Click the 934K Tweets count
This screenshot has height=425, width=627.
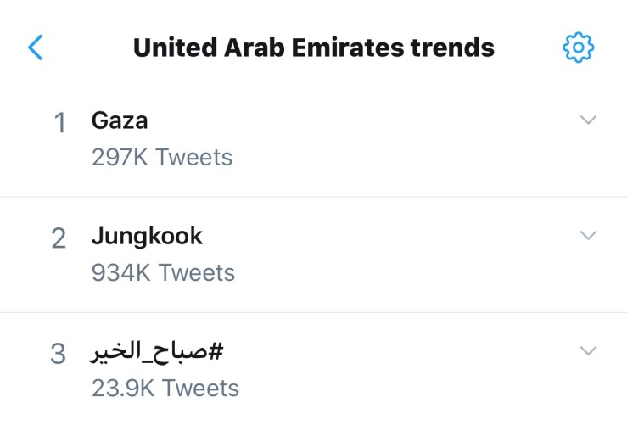pos(163,272)
